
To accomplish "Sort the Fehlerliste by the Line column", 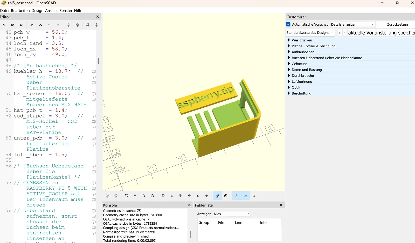I will pos(238,223).
